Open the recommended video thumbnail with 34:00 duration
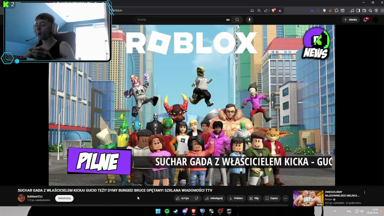The width and height of the screenshot is (384, 216). click(x=308, y=198)
